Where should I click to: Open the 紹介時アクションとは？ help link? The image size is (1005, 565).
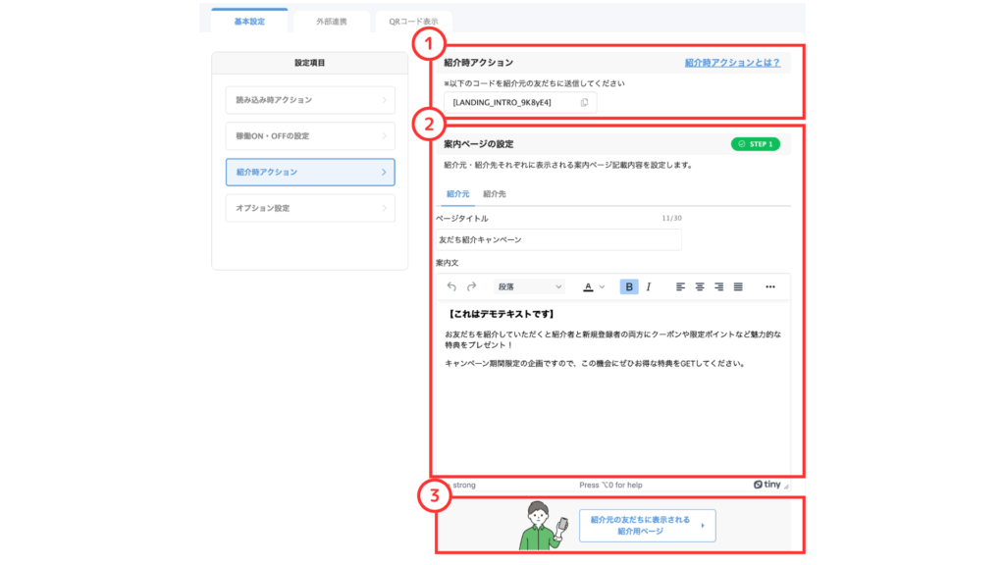pos(732,63)
